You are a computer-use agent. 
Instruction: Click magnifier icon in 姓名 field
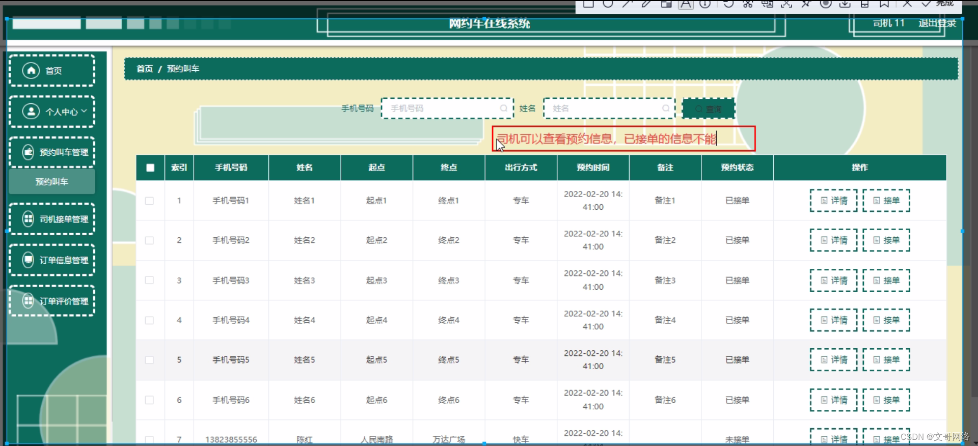click(665, 108)
